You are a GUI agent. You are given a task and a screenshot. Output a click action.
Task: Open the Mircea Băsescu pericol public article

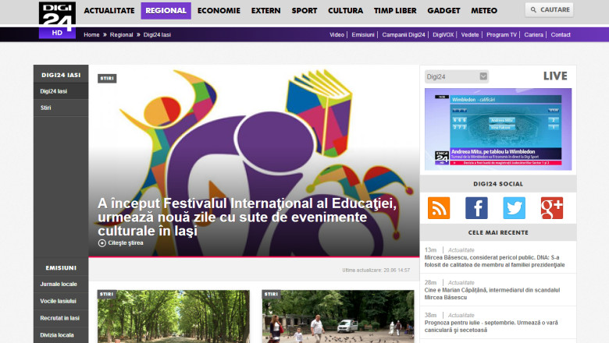coord(493,261)
